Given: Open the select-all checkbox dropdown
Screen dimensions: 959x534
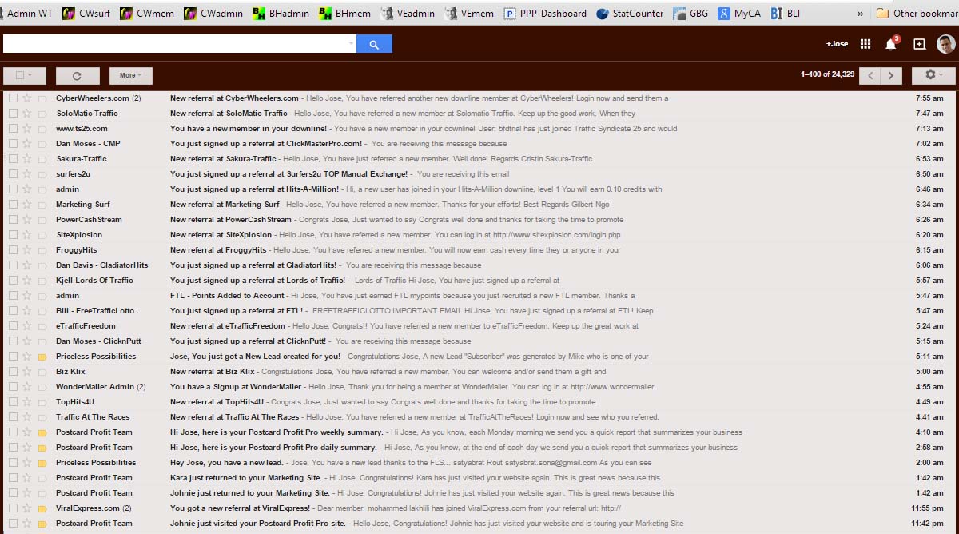Looking at the screenshot, I should click(x=24, y=76).
